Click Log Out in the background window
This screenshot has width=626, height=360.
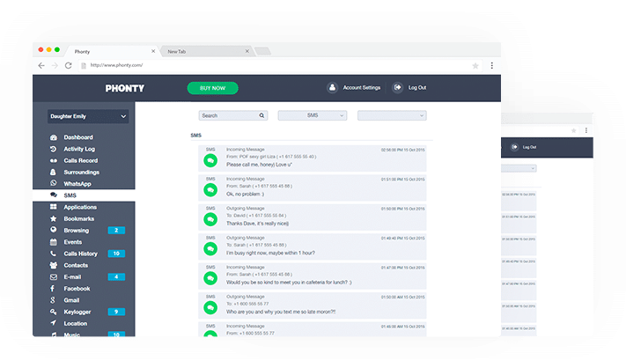[x=529, y=147]
